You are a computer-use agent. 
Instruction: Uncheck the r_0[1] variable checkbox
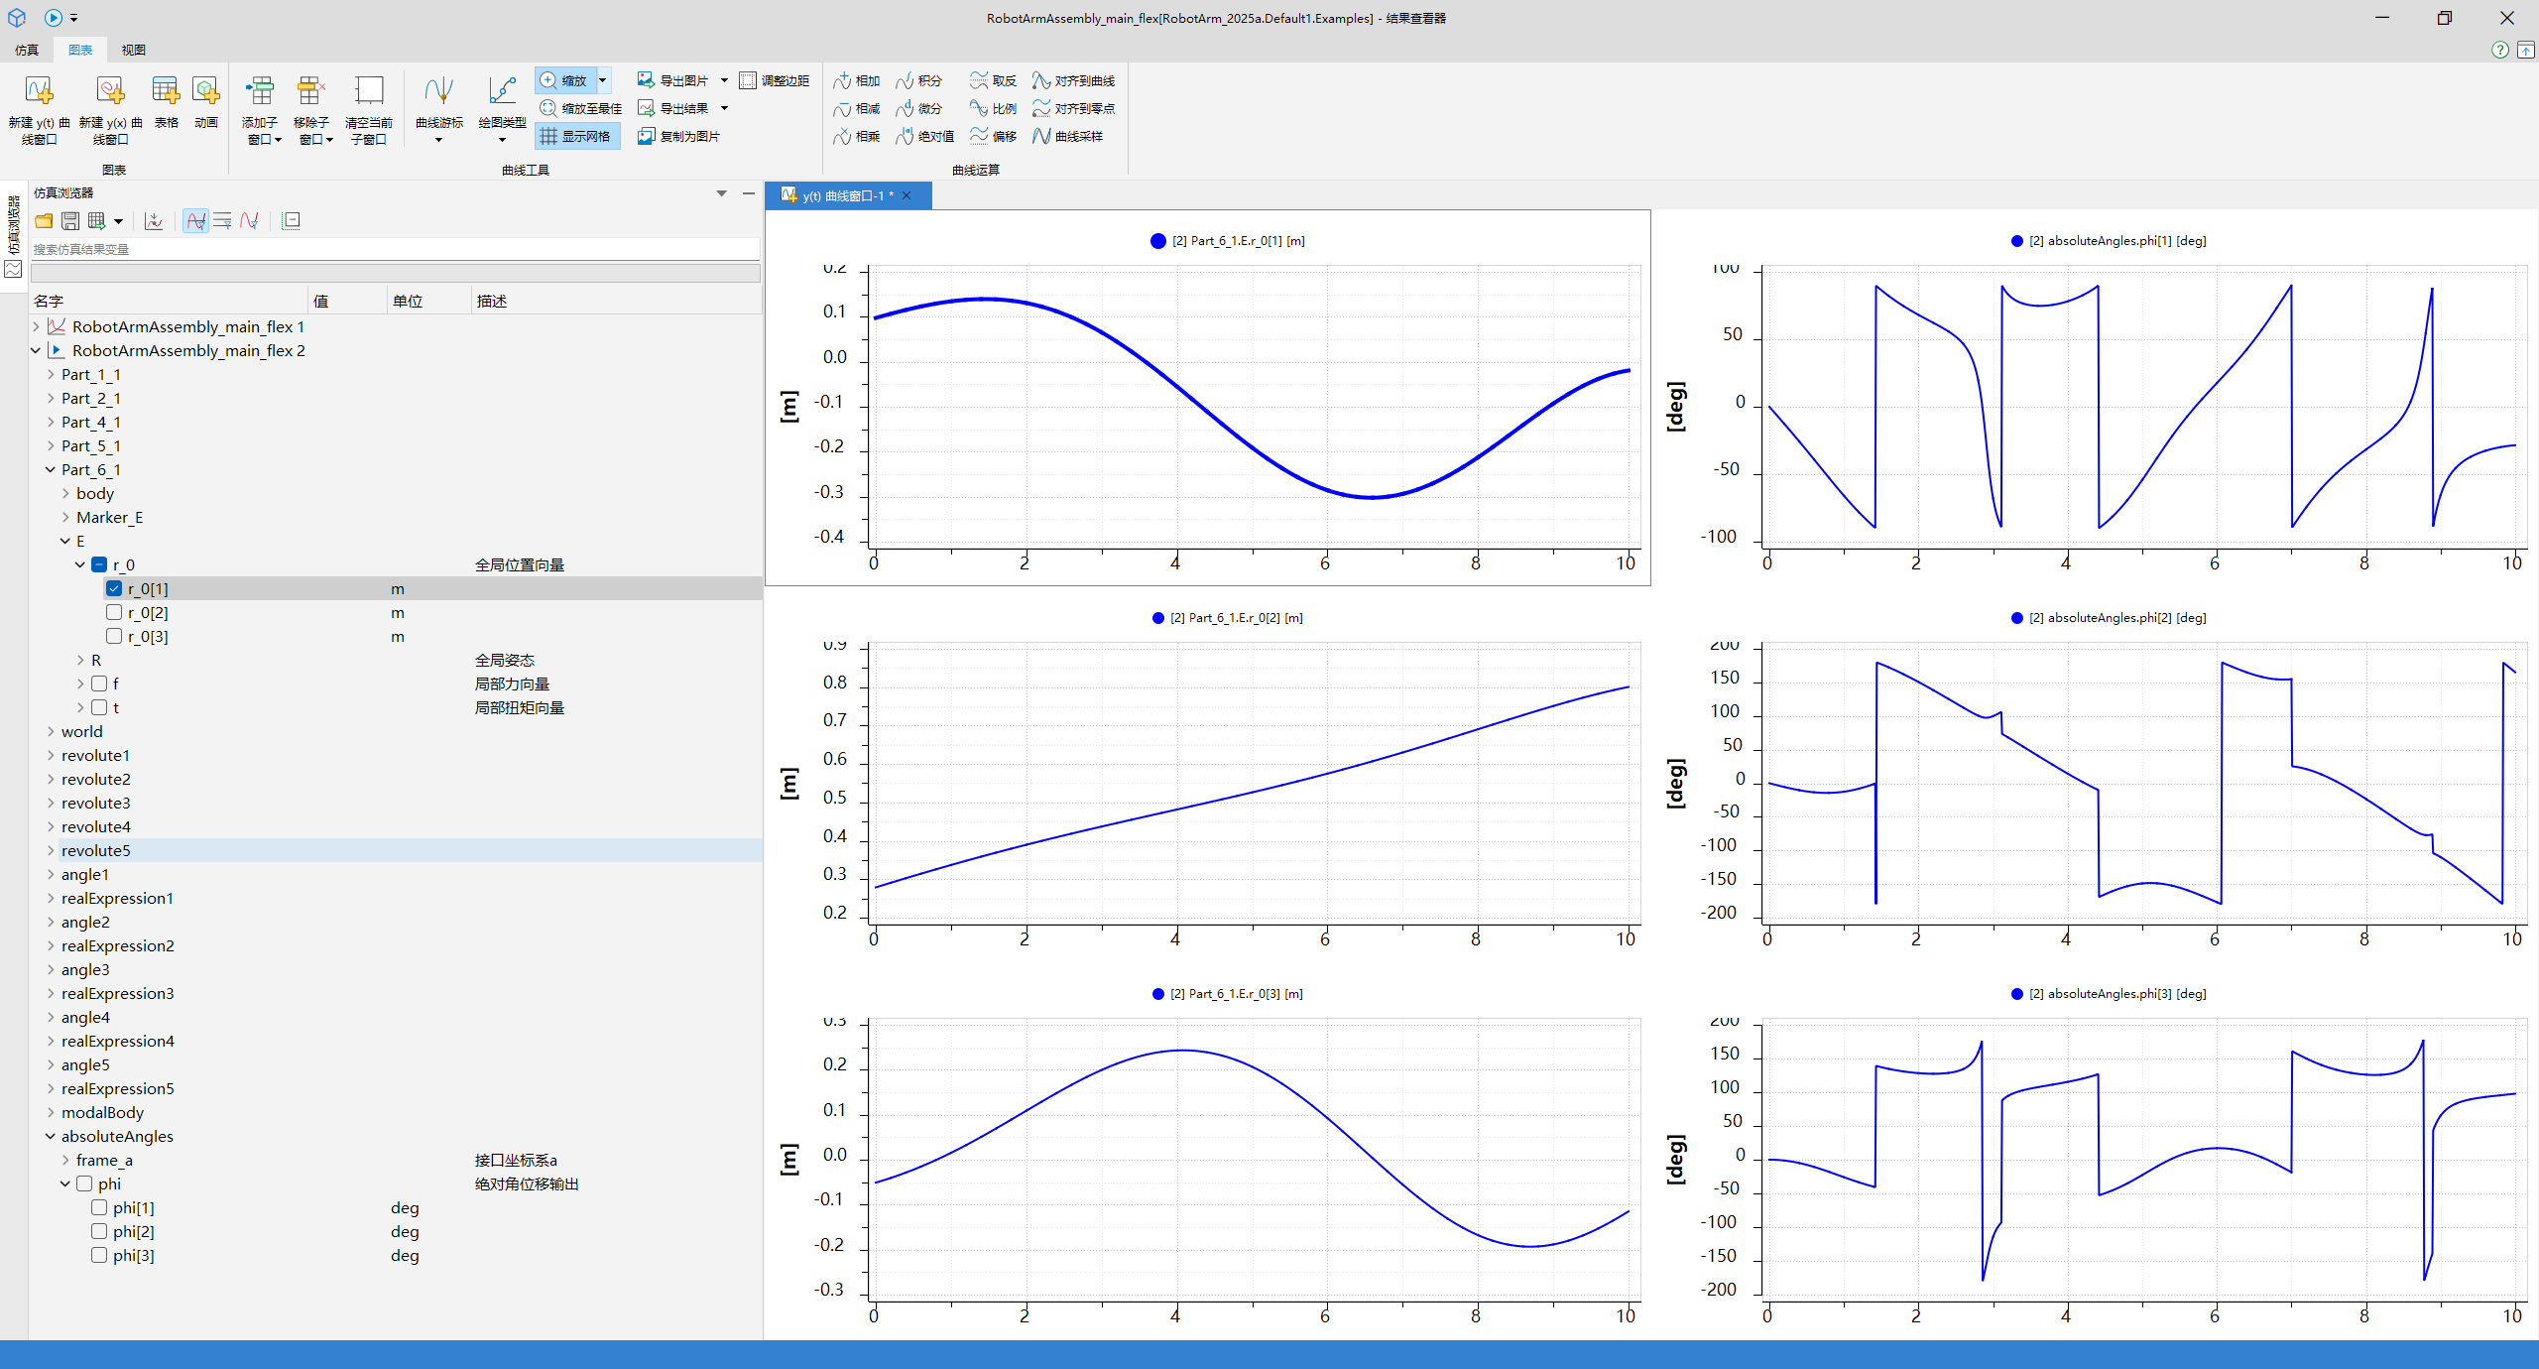[x=114, y=588]
